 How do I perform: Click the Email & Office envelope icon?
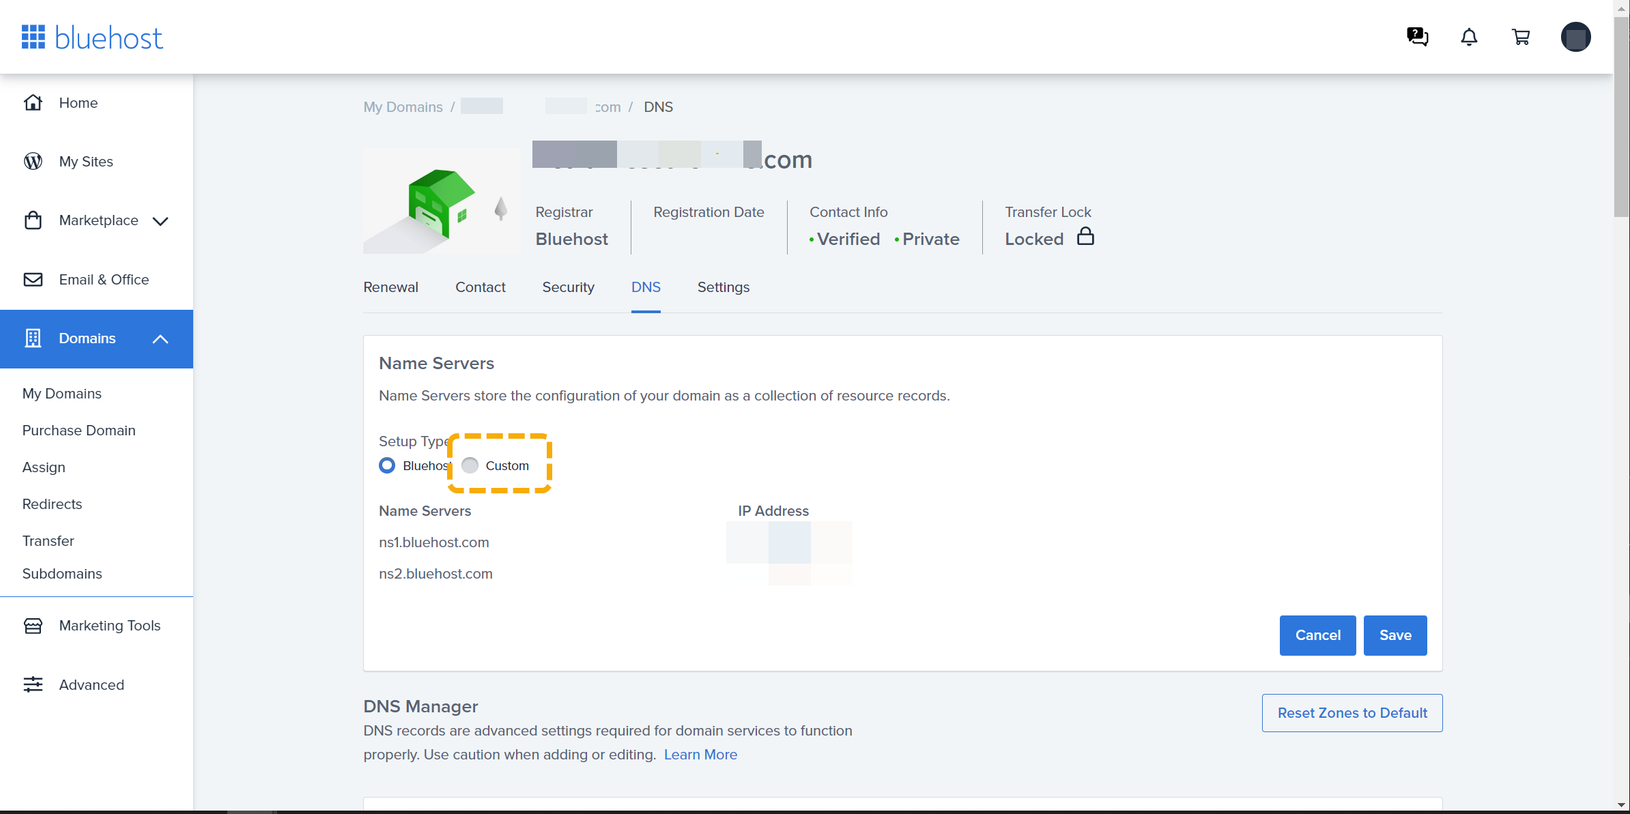(x=33, y=280)
